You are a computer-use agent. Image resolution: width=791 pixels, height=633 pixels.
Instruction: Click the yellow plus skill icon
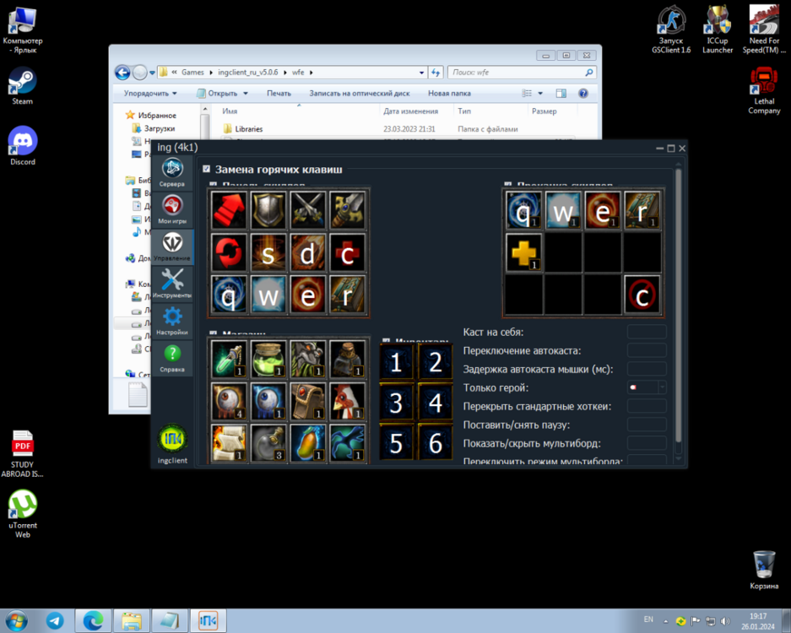523,252
